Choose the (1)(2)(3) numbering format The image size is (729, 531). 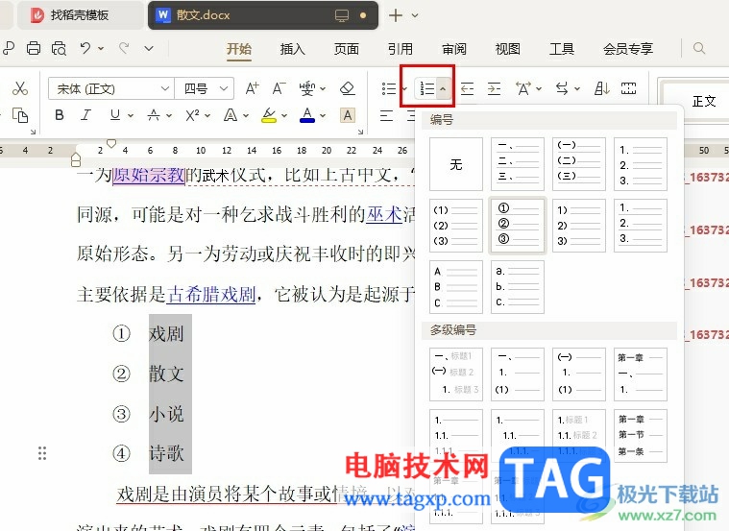[456, 226]
